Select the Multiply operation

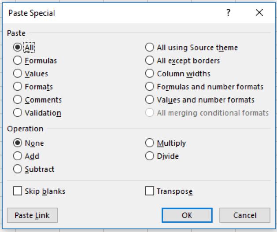point(150,143)
